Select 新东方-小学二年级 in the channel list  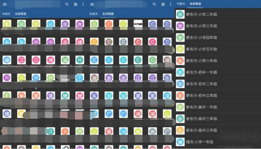(218, 14)
